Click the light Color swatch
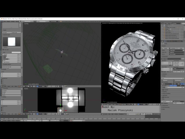Screen dimensions: 185x139 [x=16, y=52]
